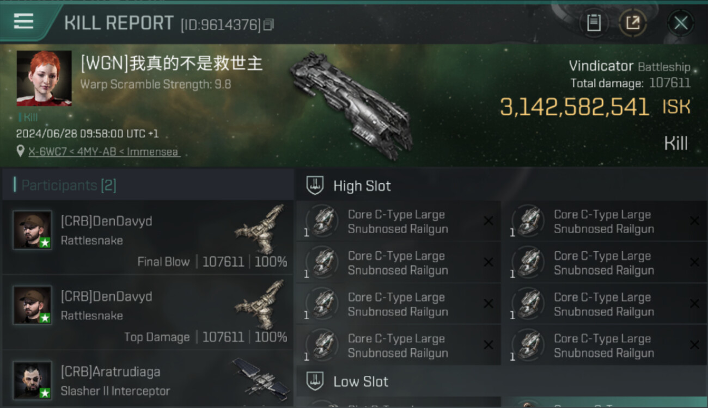
Task: View victim pilot portrait with red hair
Action: (x=44, y=78)
